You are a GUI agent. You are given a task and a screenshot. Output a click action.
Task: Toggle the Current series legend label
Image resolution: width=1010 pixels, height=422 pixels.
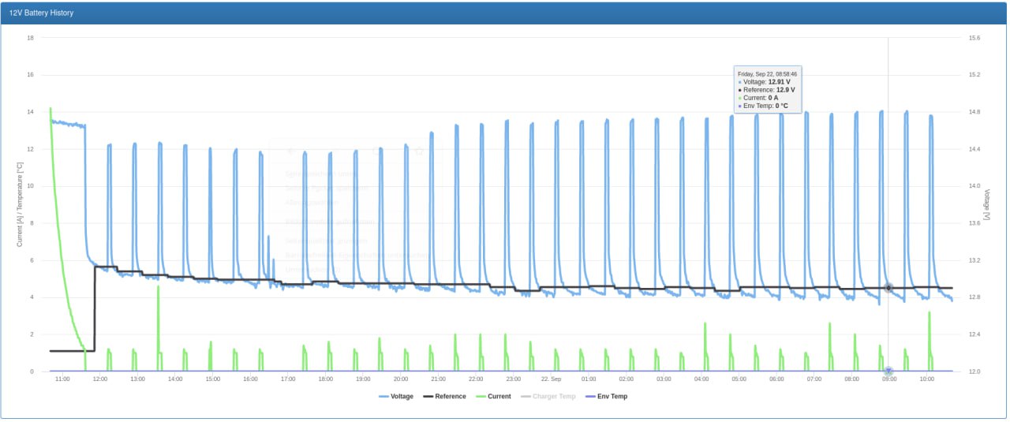[497, 396]
